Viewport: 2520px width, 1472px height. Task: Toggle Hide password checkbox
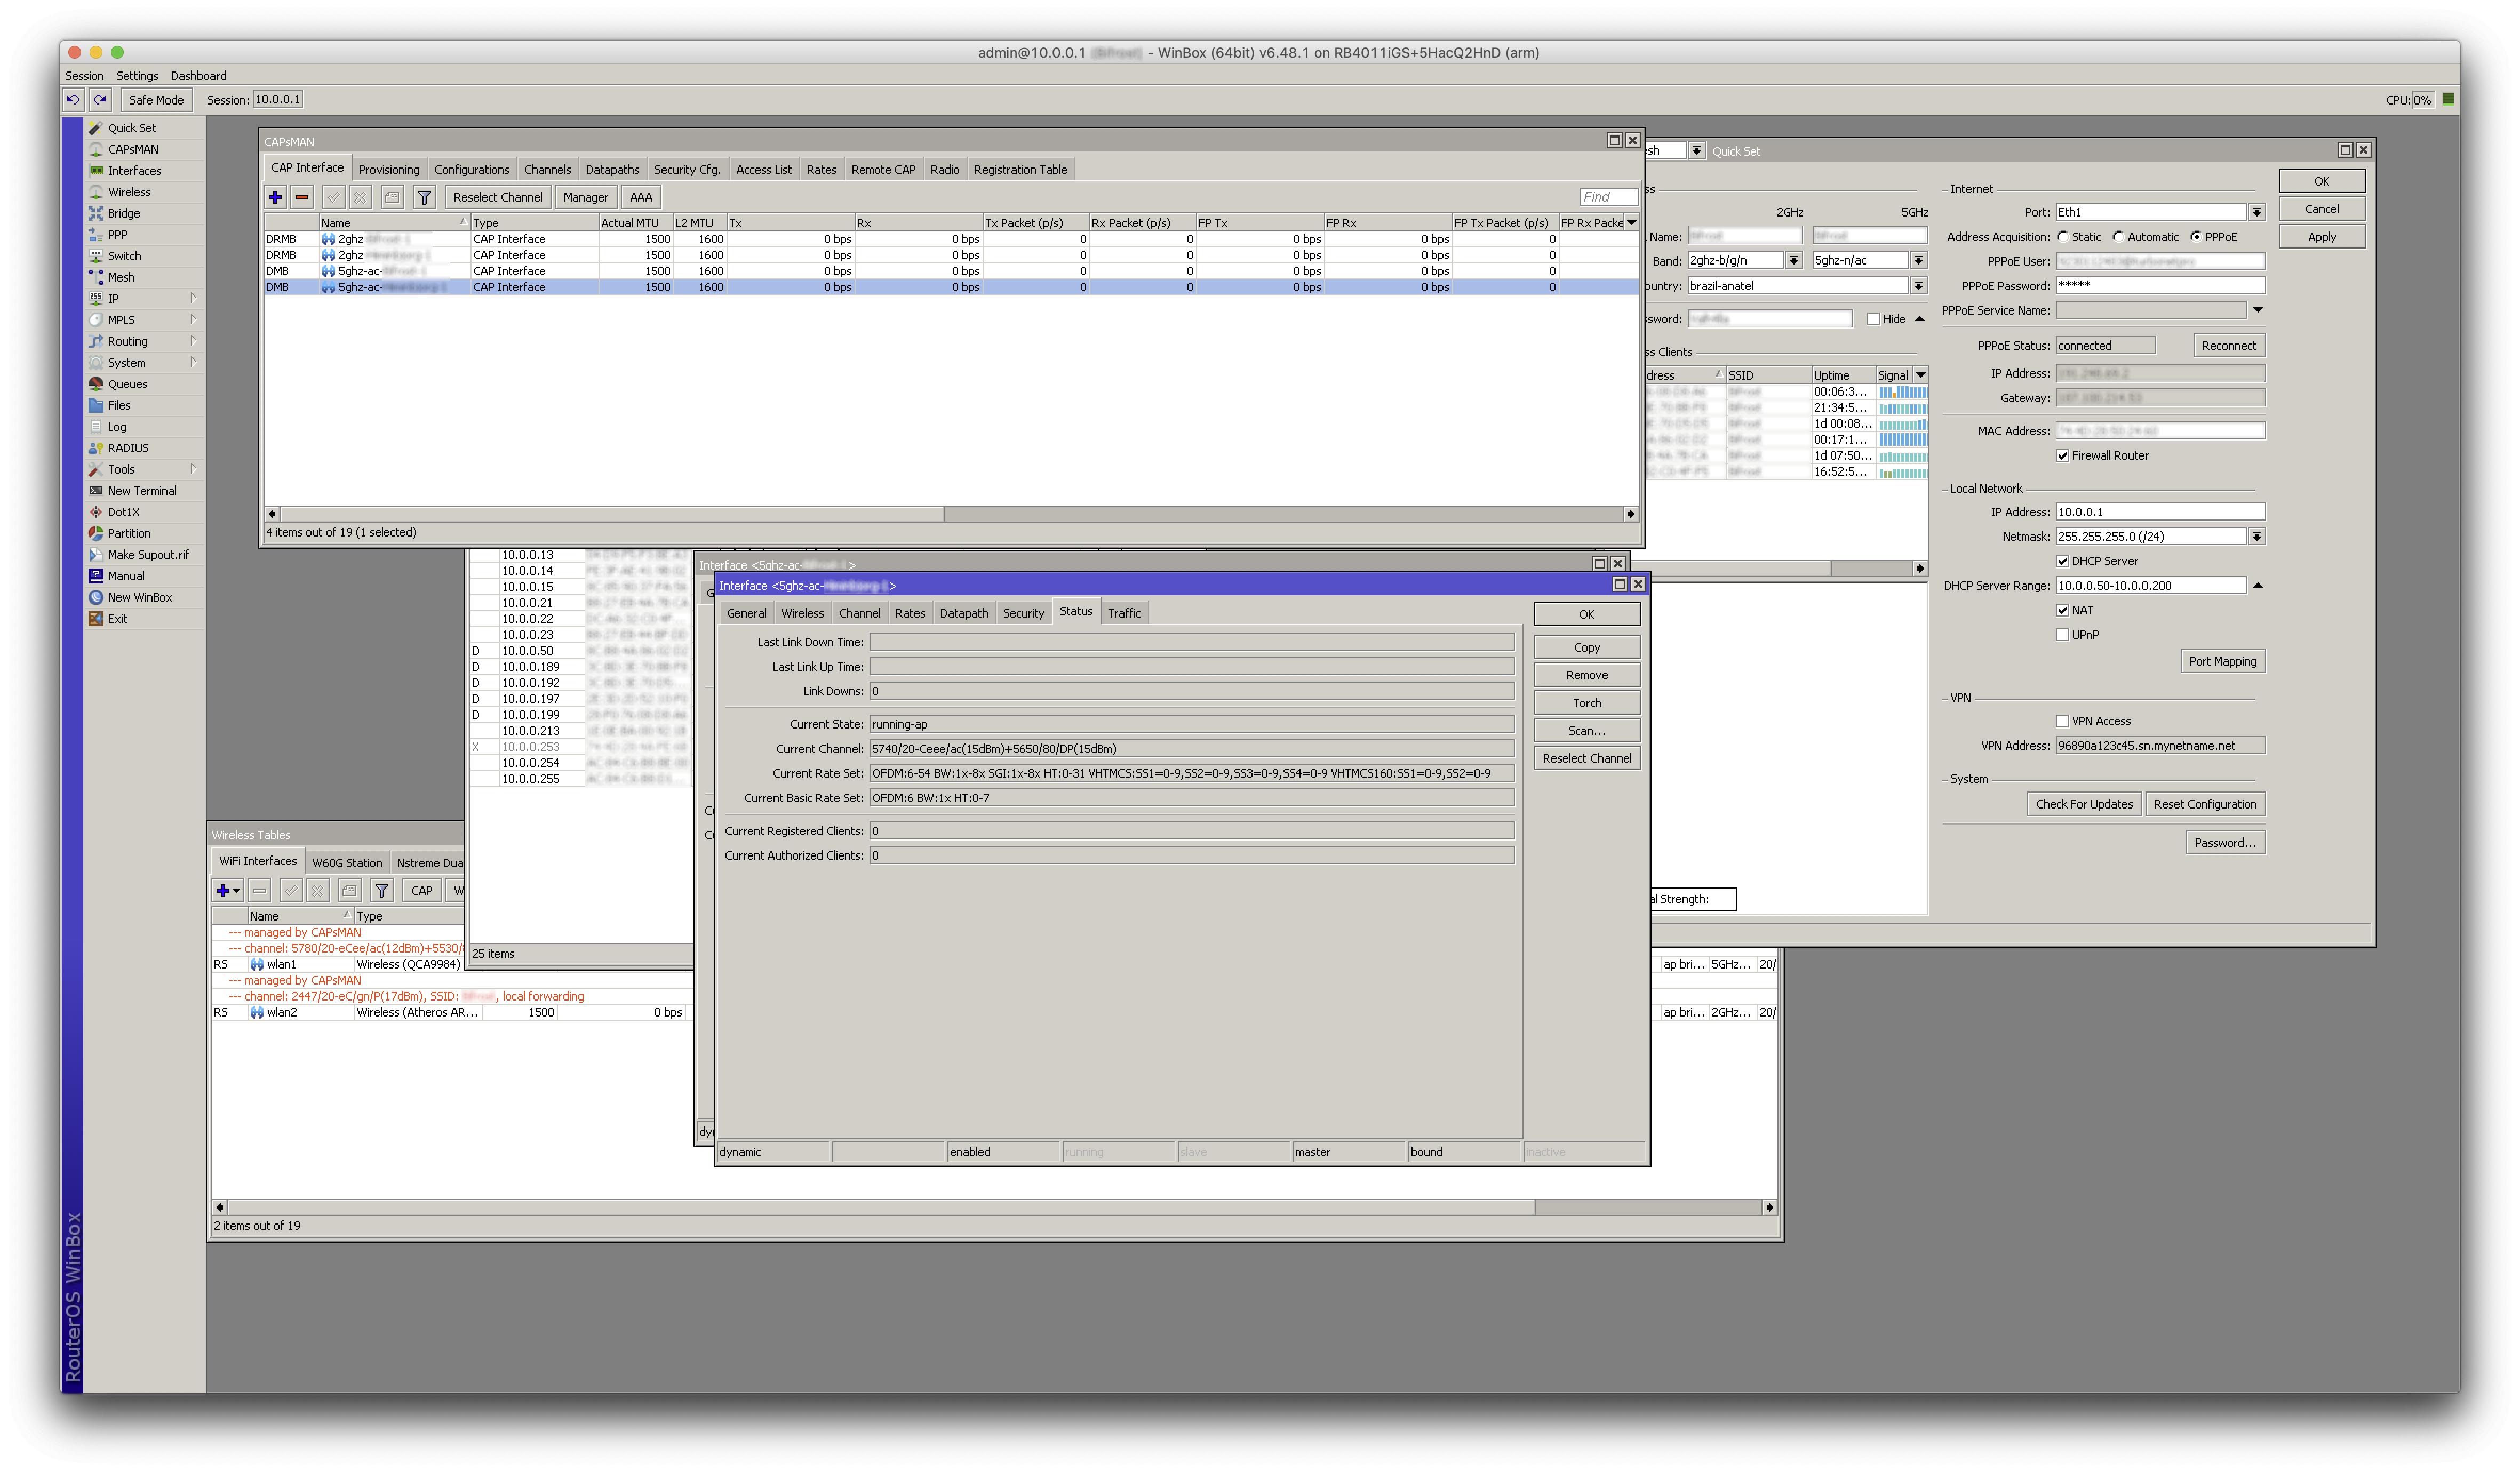1873,319
